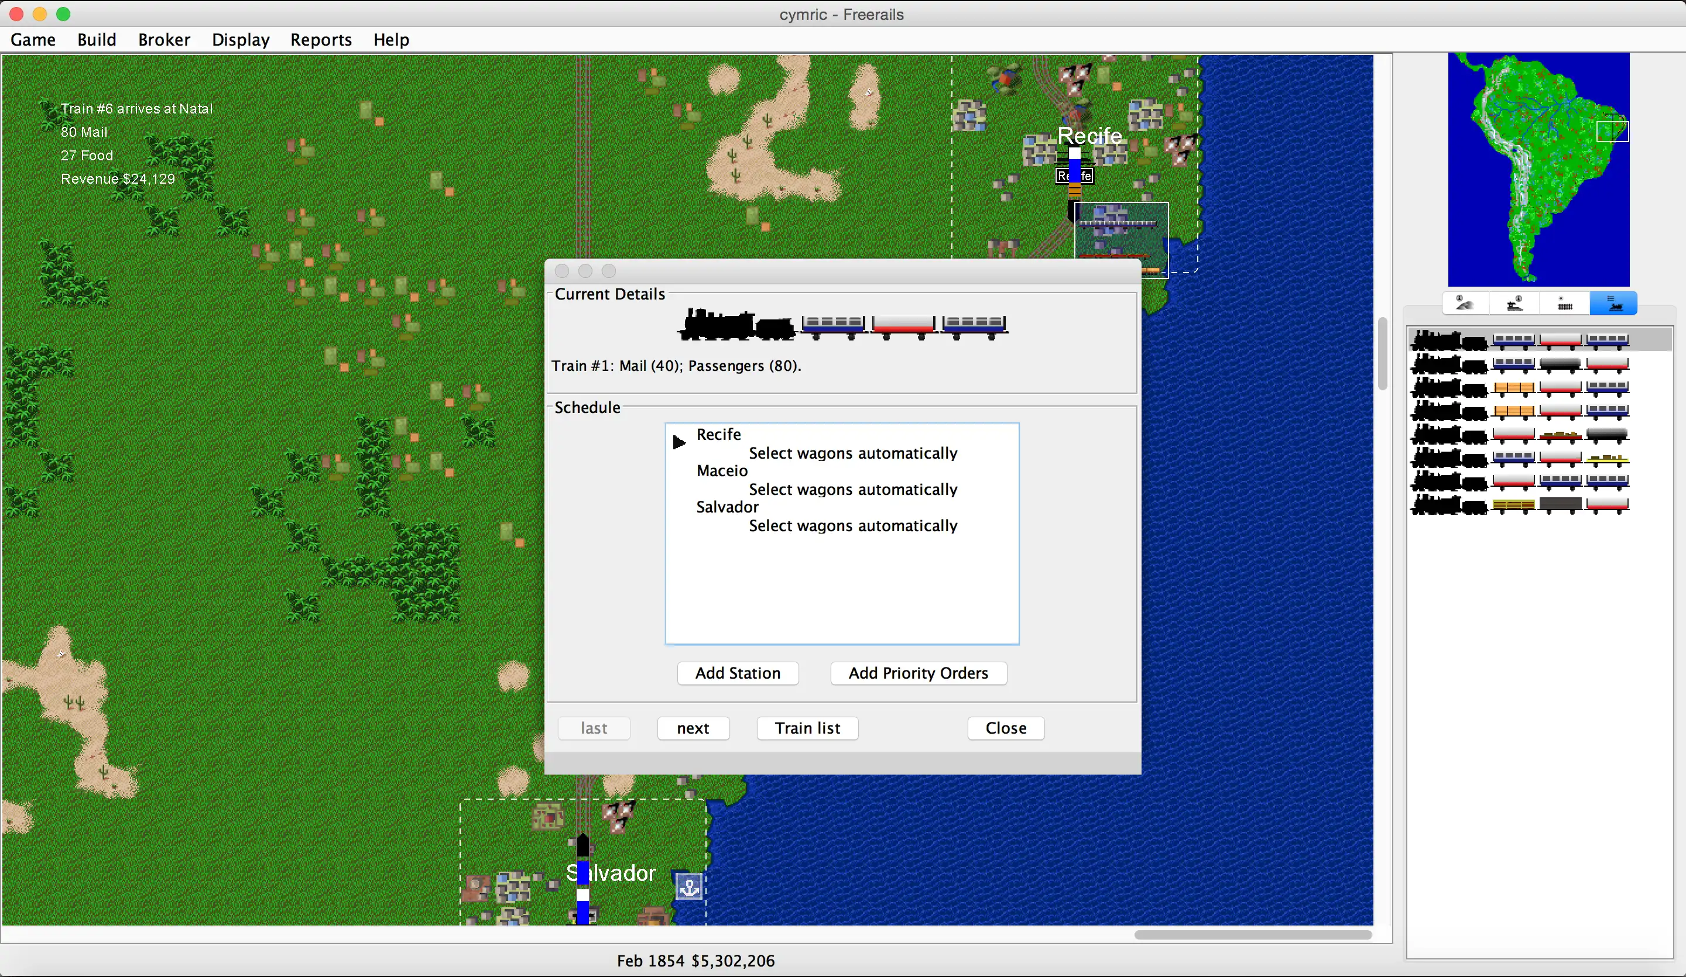The width and height of the screenshot is (1686, 977).
Task: Select the highlighted train schedule icon
Action: click(1614, 304)
